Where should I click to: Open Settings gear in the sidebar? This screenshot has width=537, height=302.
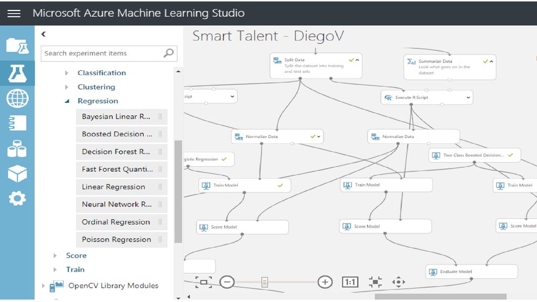(17, 198)
